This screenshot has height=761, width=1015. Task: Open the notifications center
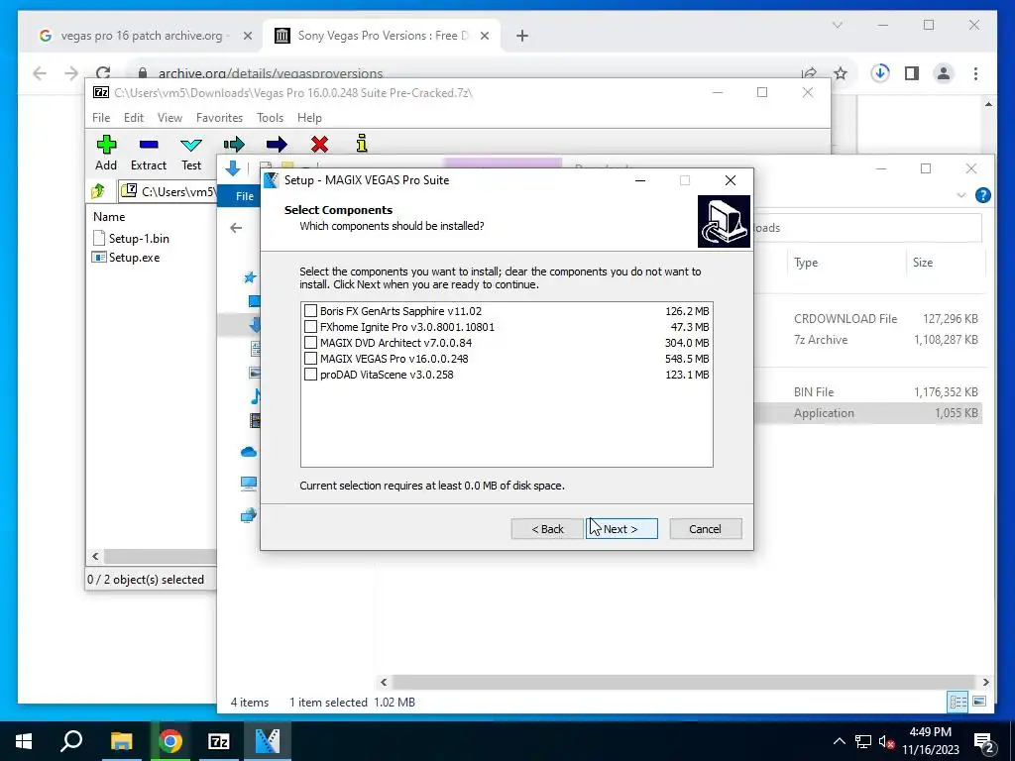984,741
